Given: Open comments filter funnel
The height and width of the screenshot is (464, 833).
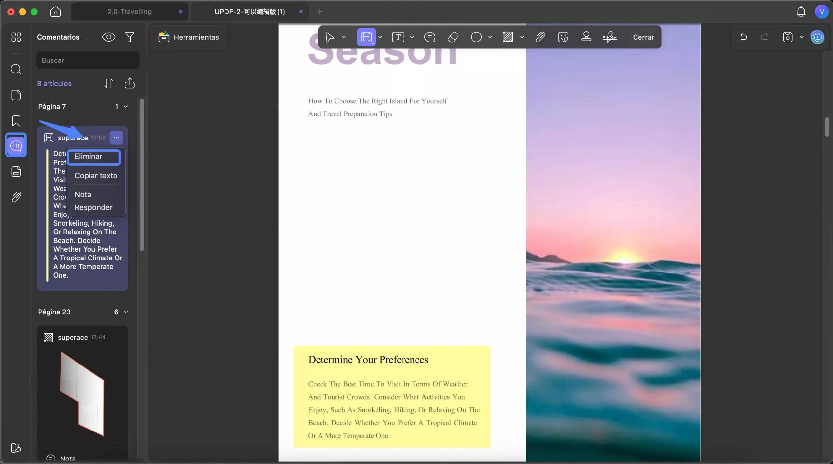Looking at the screenshot, I should pyautogui.click(x=130, y=37).
